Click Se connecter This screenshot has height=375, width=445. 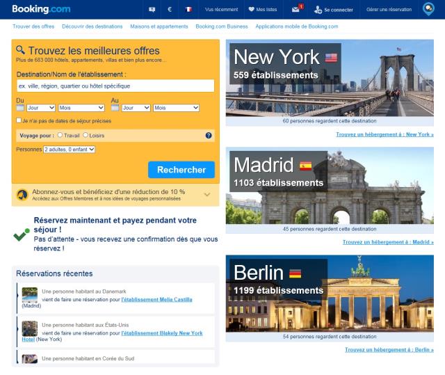[339, 10]
